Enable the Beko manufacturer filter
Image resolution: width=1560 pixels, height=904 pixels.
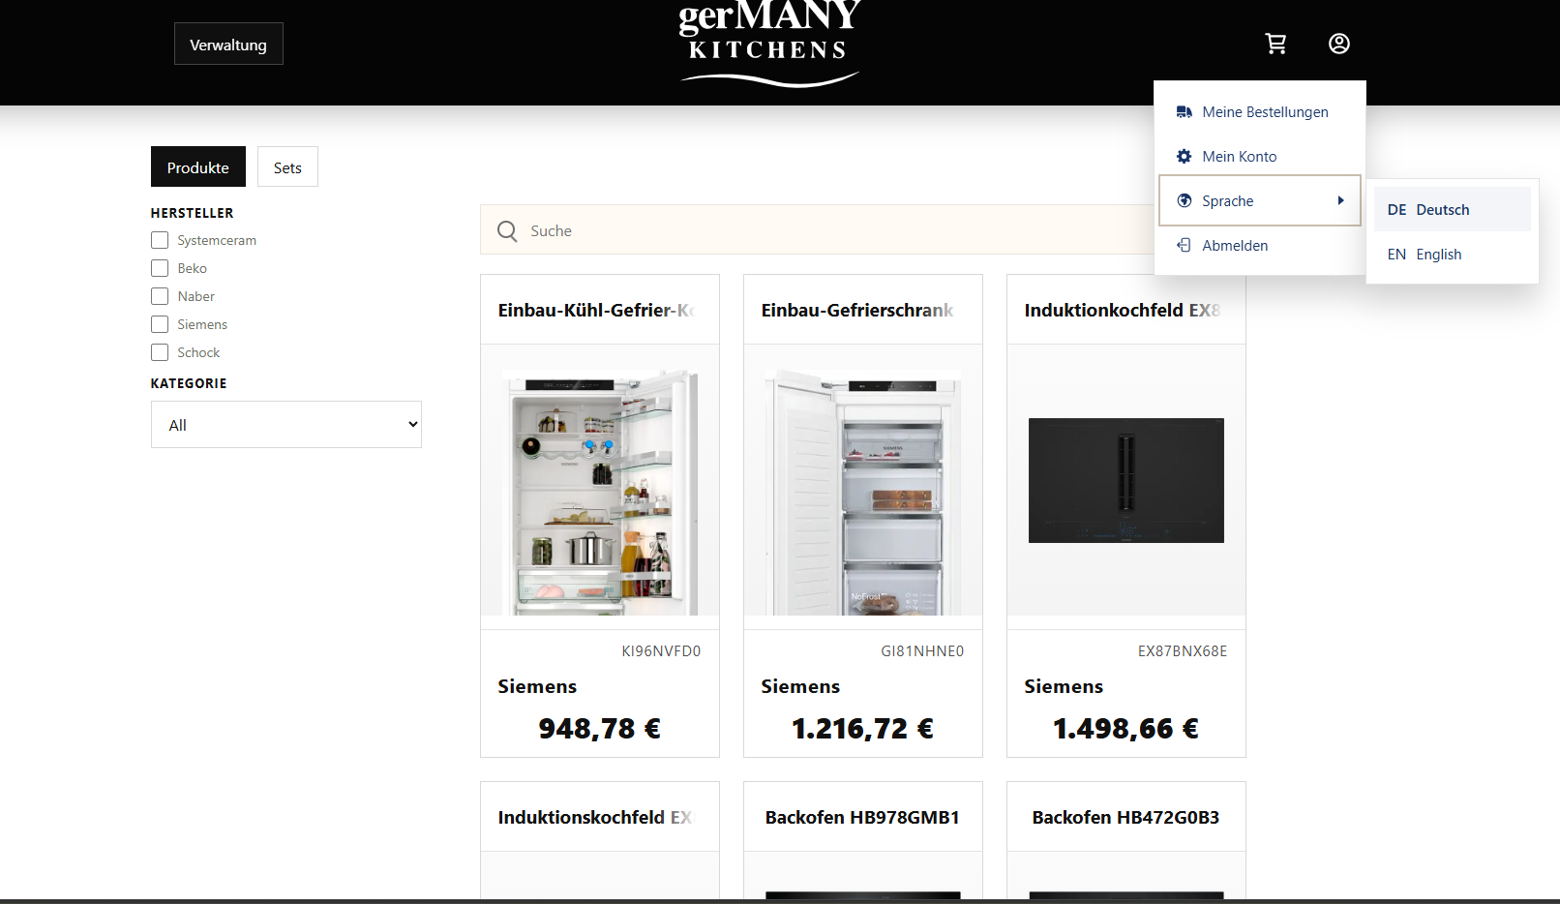pos(160,268)
